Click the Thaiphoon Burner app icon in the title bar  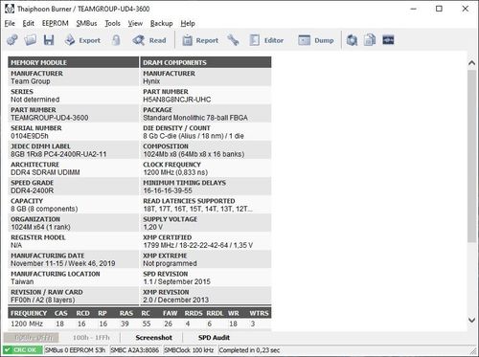(10, 9)
